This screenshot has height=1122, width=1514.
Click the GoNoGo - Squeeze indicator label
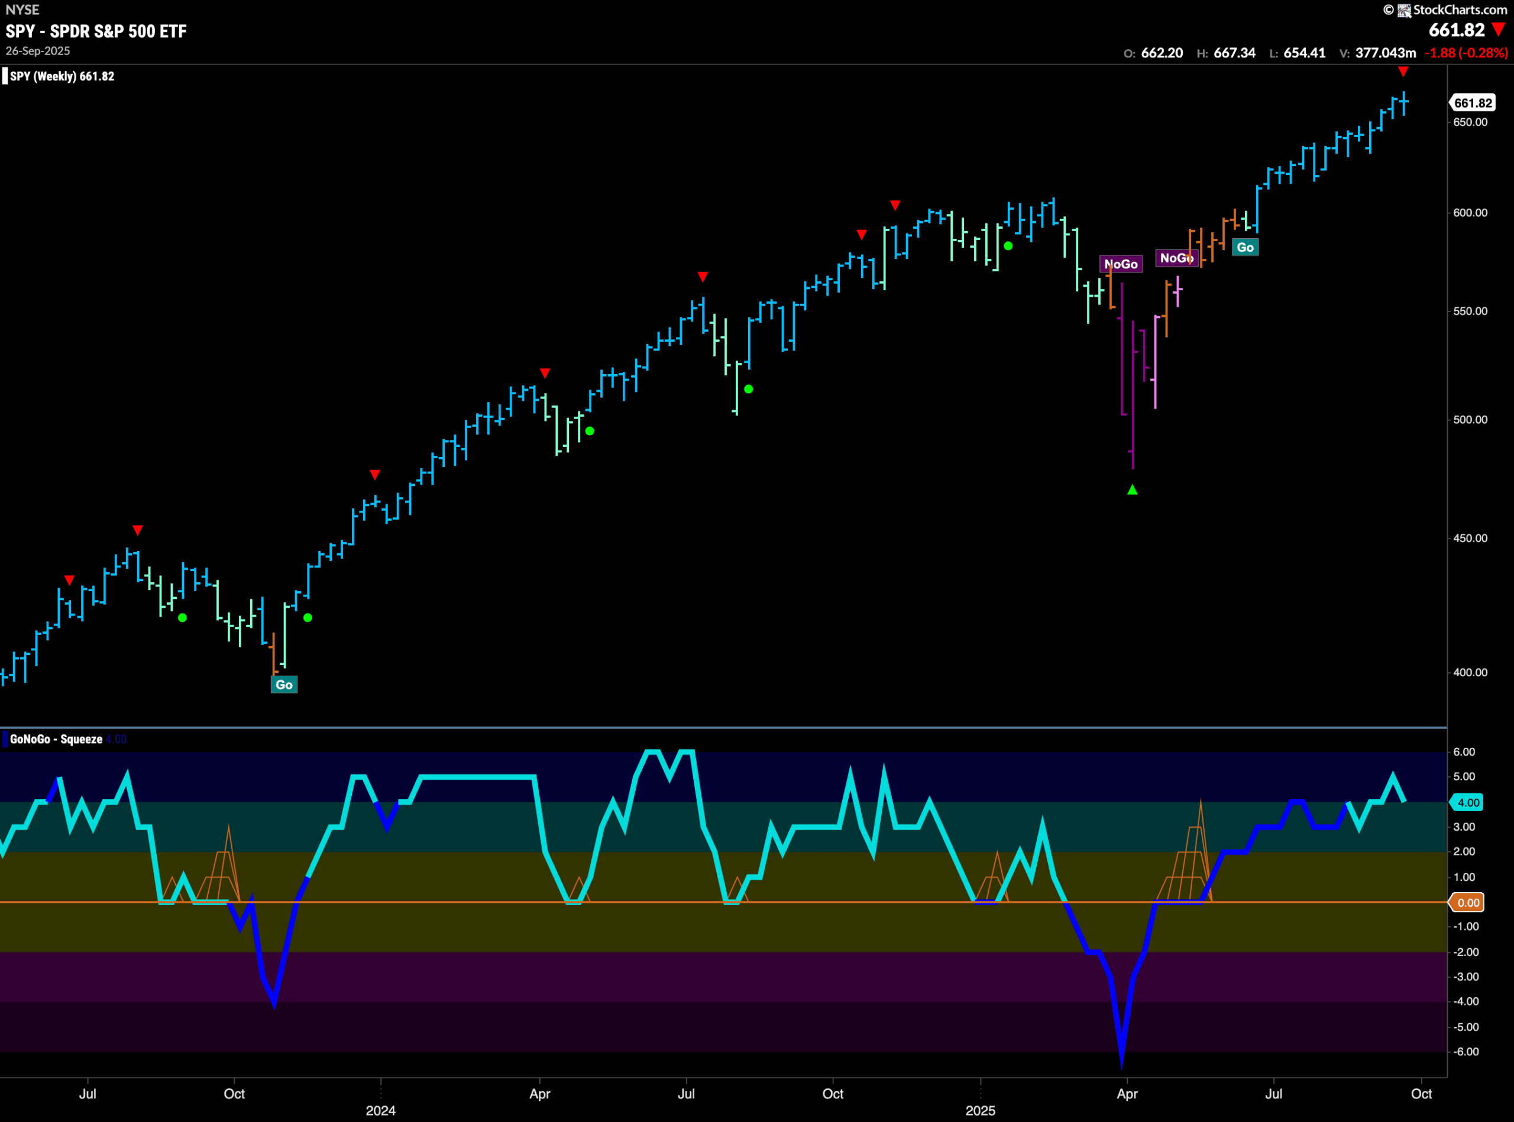coord(56,739)
